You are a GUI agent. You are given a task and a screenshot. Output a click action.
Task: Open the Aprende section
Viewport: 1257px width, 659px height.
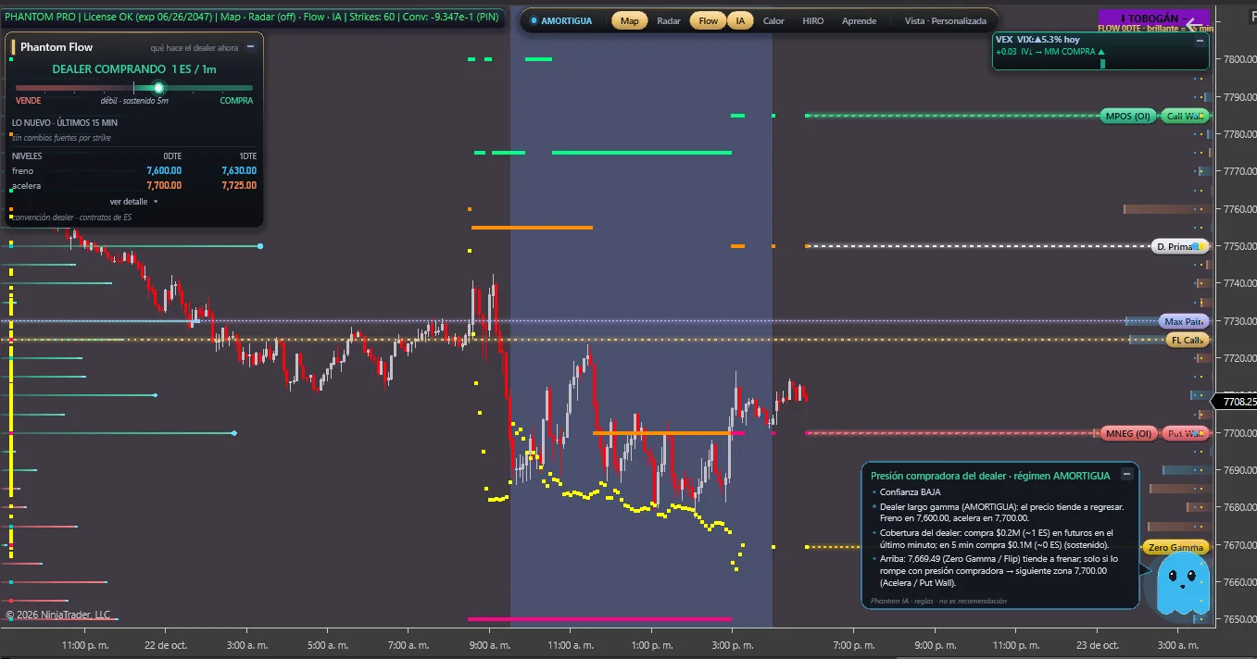(859, 20)
